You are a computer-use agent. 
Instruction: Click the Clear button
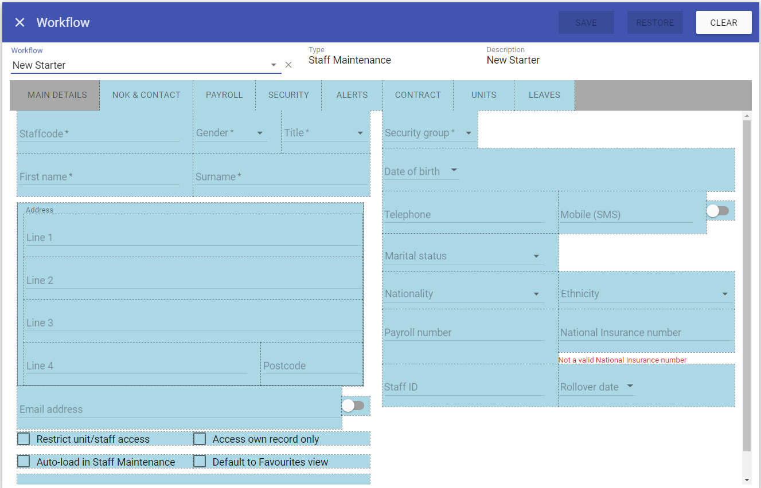(723, 23)
